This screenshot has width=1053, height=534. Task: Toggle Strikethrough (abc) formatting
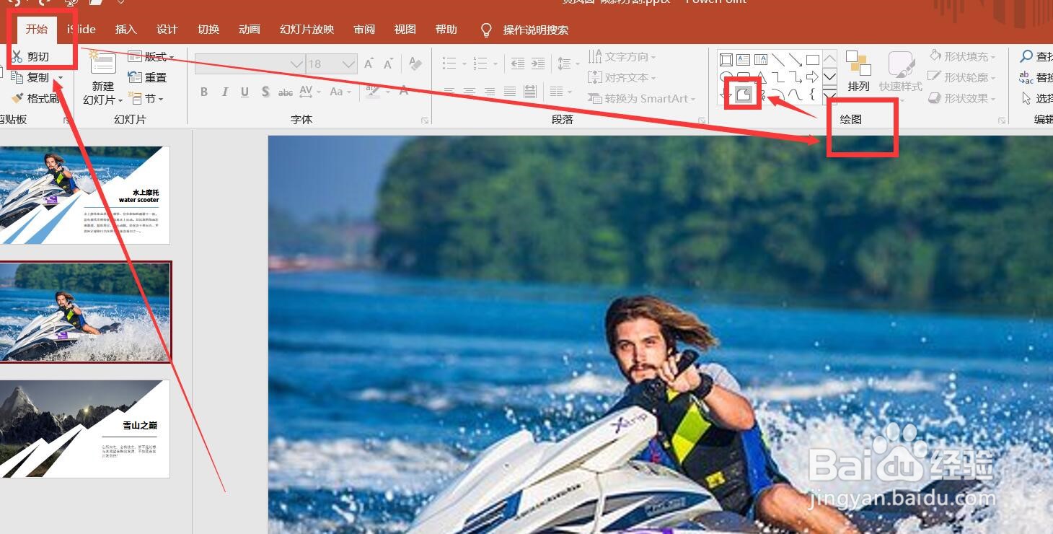[286, 92]
